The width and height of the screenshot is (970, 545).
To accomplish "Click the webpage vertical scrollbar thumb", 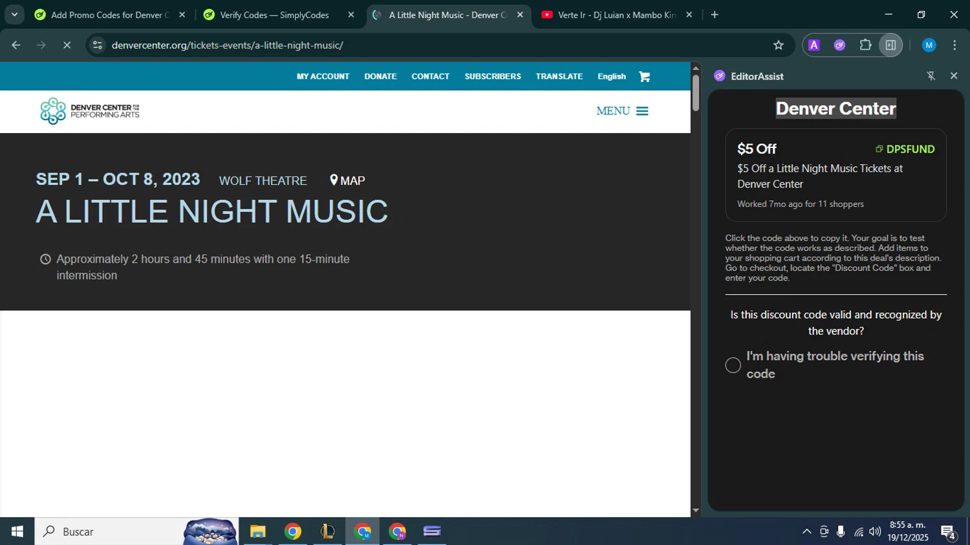I will point(696,93).
